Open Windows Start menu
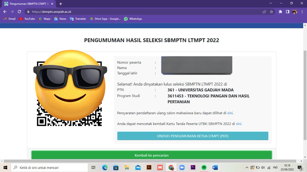The height and width of the screenshot is (172, 307). pos(5,168)
